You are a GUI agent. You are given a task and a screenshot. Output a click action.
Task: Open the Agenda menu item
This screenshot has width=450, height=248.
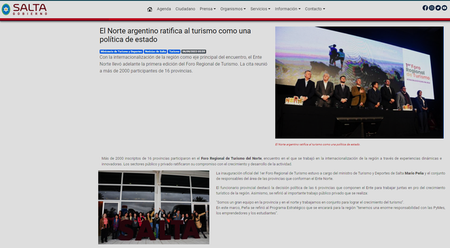pos(163,9)
